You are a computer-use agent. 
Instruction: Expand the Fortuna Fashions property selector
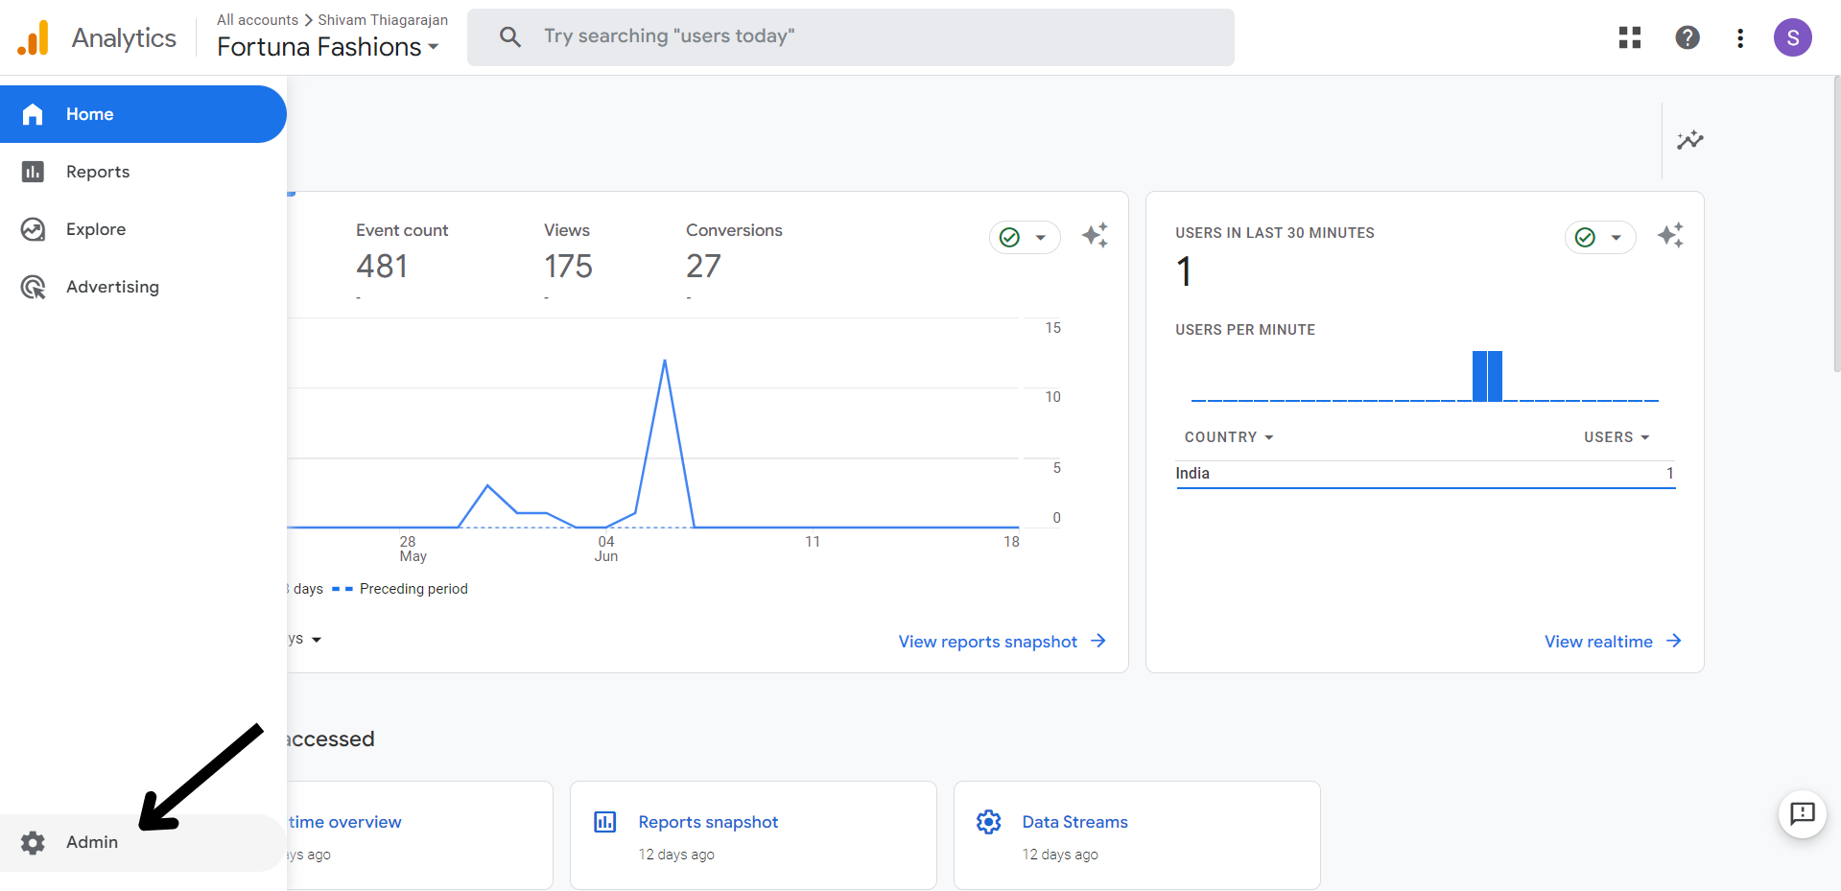pos(327,47)
